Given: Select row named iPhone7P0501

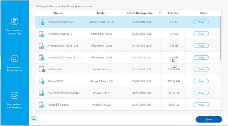Looking at the screenshot, I should [128, 81].
